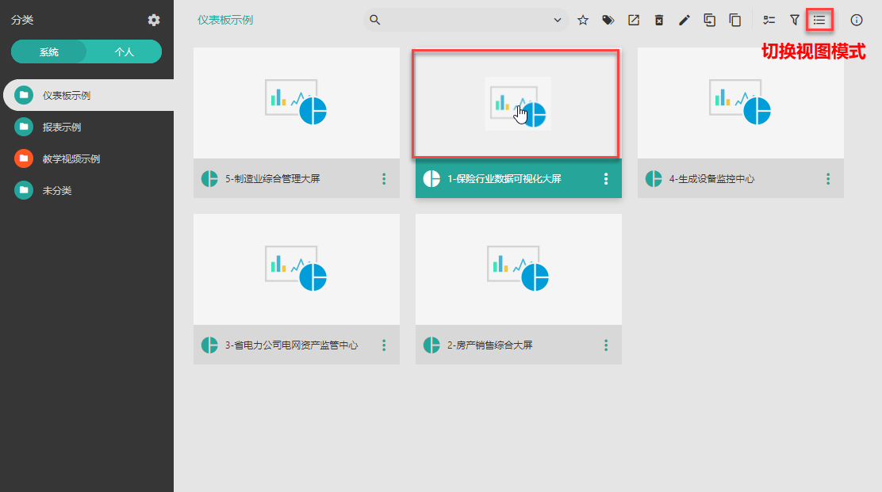Open the 2-房产销售综合大屏 thumbnail
Viewport: 882px width, 492px height.
pos(519,269)
